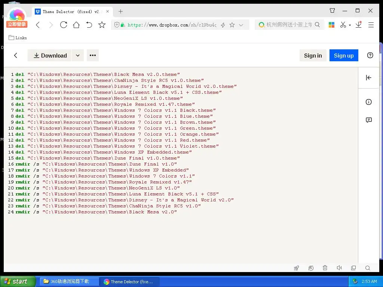Bookmark page with address bar star

[x=232, y=25]
